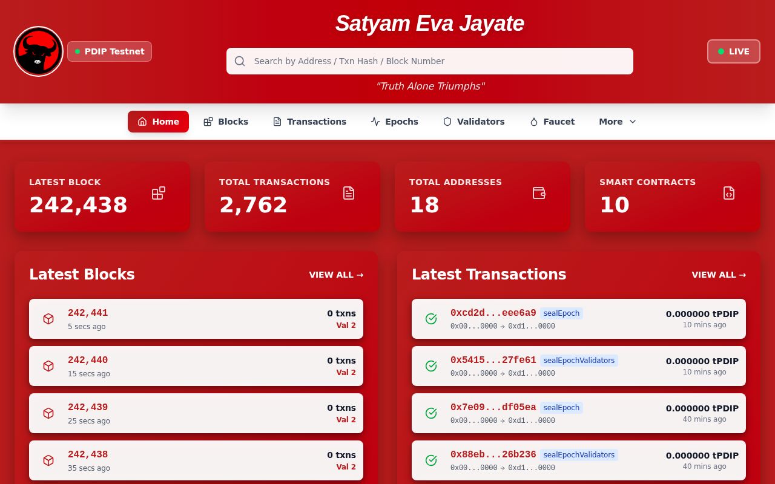This screenshot has height=484, width=775.
Task: Click the Epochs pulse icon in navigation
Action: (375, 122)
